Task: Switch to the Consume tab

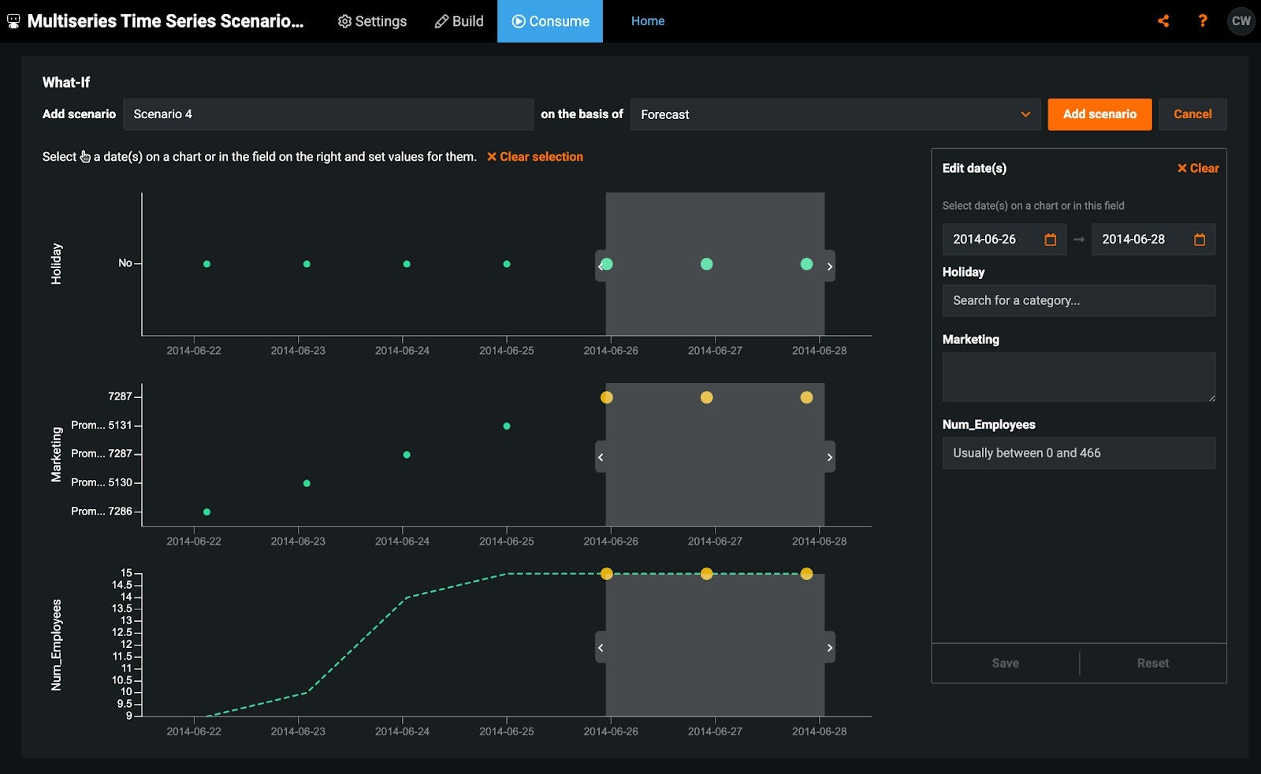Action: [x=549, y=21]
